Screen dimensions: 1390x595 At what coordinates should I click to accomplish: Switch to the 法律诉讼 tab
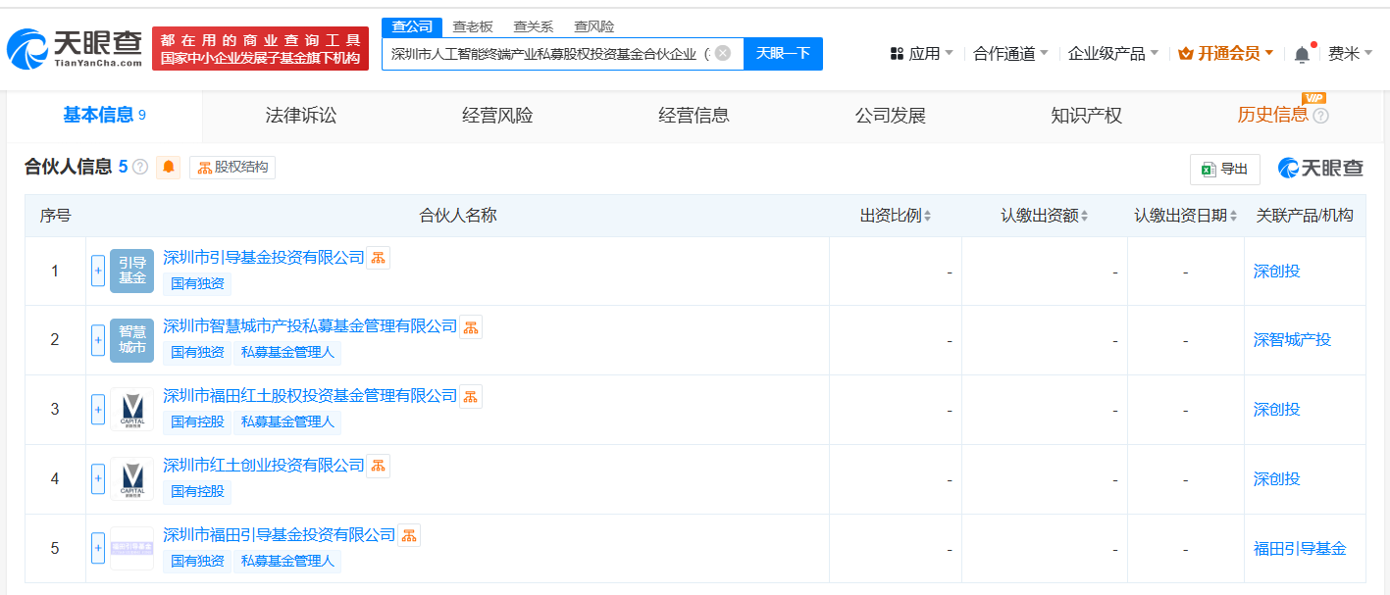301,116
